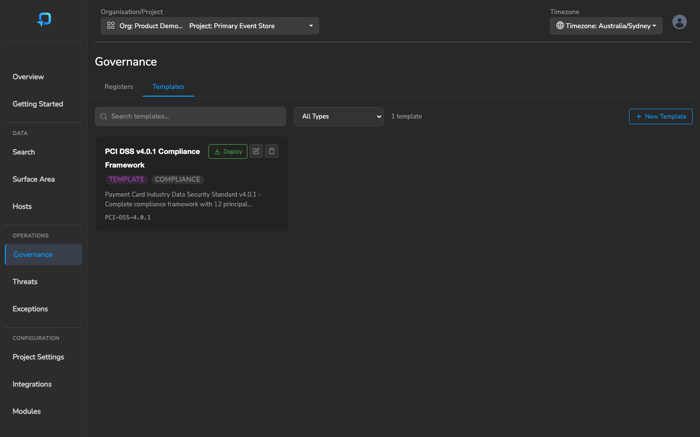Delete the PCI DSS template via trash icon
This screenshot has height=437, width=700.
pyautogui.click(x=272, y=151)
